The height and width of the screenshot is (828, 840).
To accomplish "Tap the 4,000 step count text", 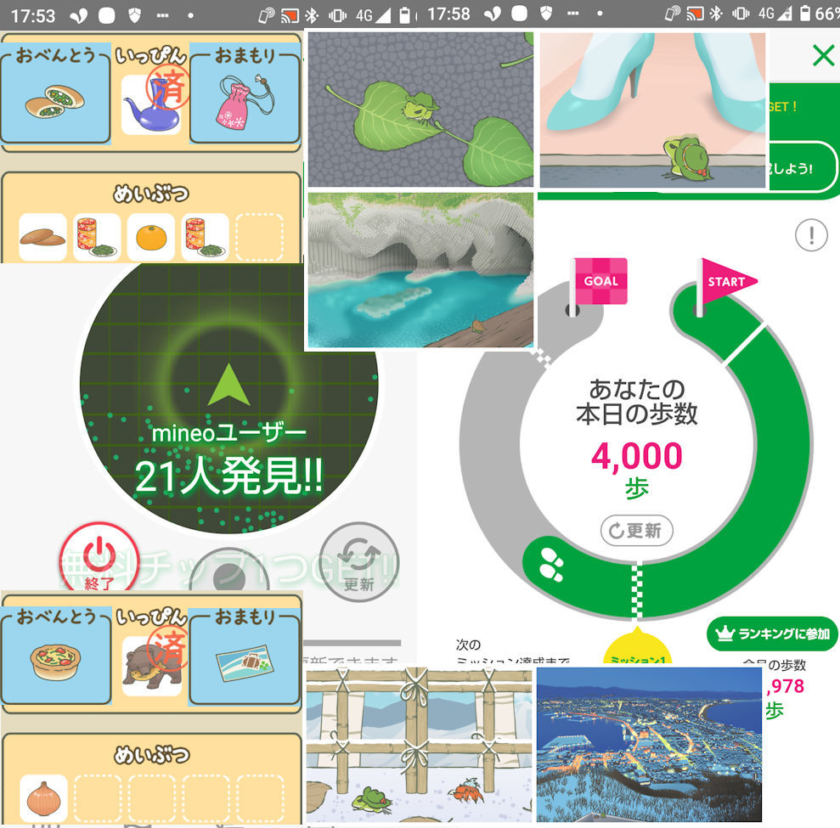I will click(x=636, y=456).
